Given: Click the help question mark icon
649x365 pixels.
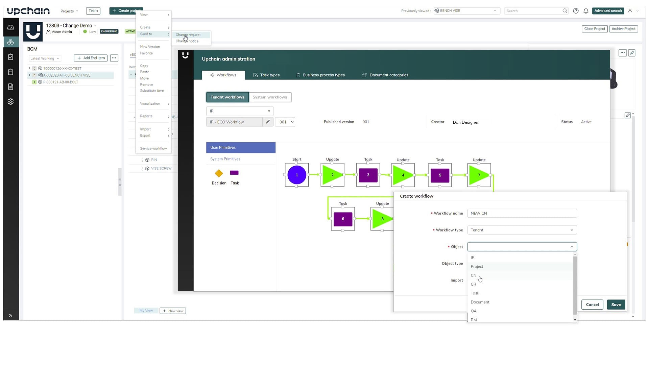Looking at the screenshot, I should (576, 11).
